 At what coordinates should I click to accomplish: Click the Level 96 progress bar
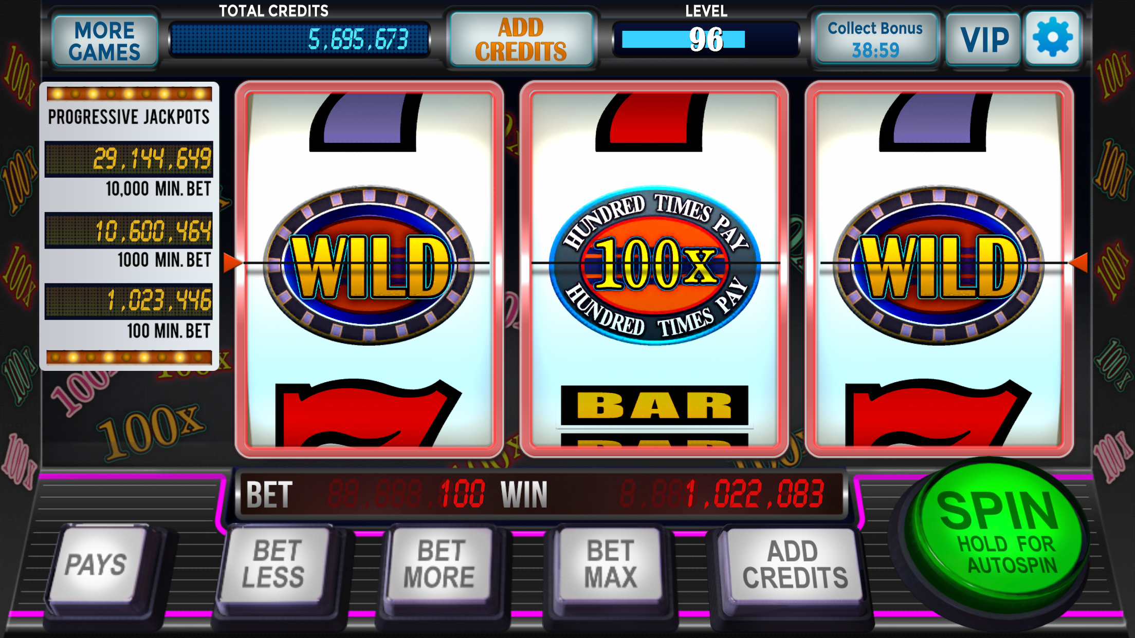tap(706, 40)
